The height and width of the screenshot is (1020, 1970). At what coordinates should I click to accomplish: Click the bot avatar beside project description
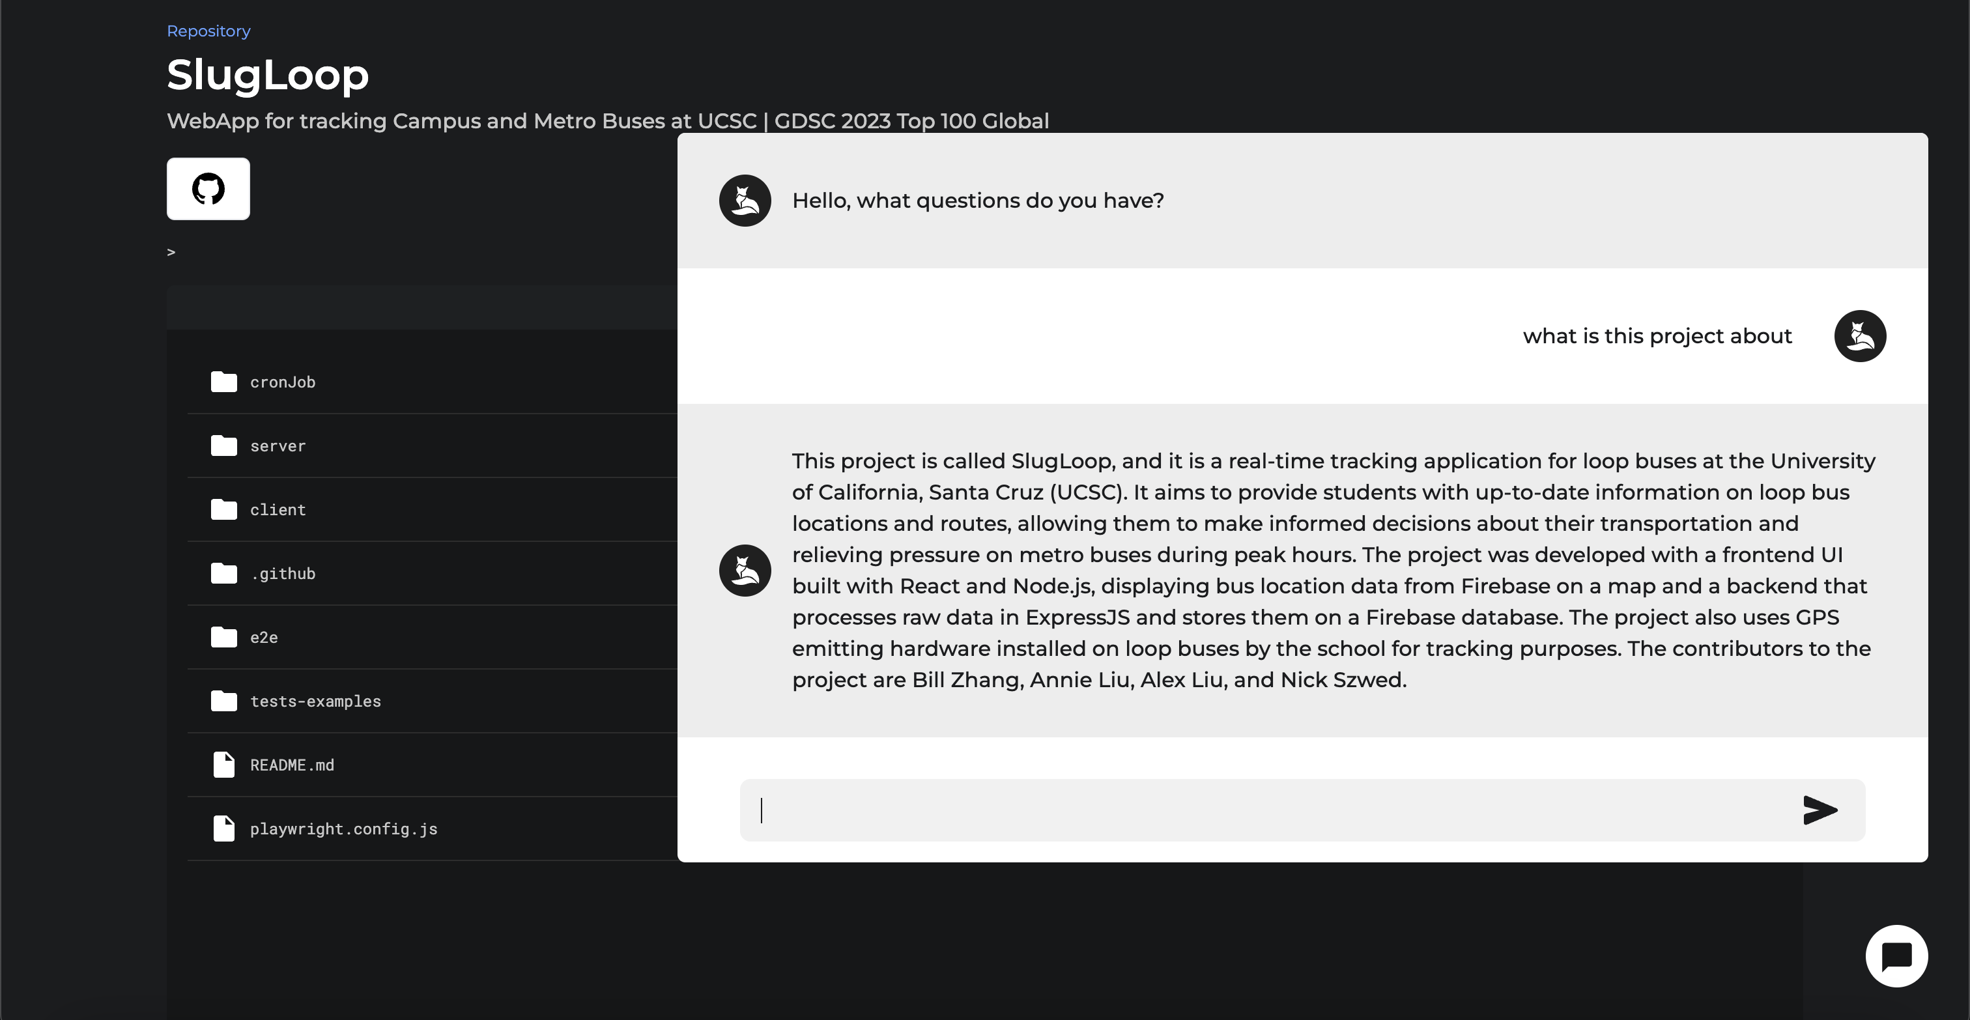tap(745, 571)
